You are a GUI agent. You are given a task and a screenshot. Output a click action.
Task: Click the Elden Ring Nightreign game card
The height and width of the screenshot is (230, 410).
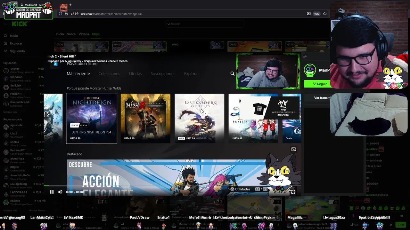coord(92,119)
